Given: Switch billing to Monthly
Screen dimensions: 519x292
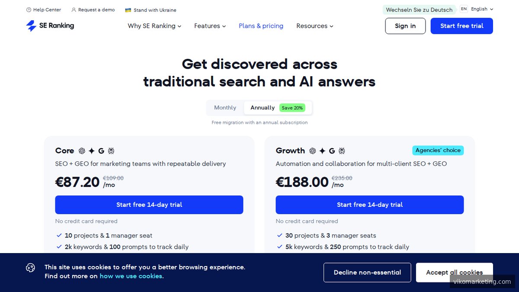Looking at the screenshot, I should 225,108.
